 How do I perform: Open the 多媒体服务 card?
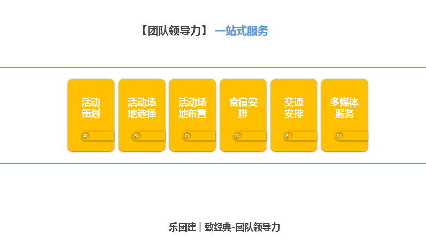(344, 108)
